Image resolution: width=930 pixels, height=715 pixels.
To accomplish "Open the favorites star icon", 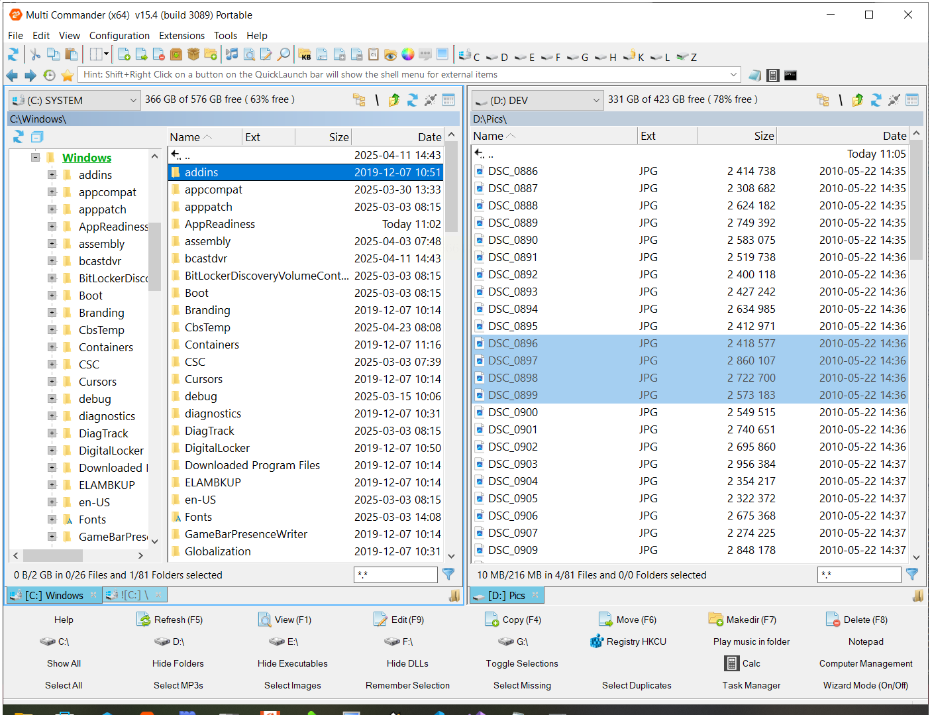I will [x=67, y=75].
